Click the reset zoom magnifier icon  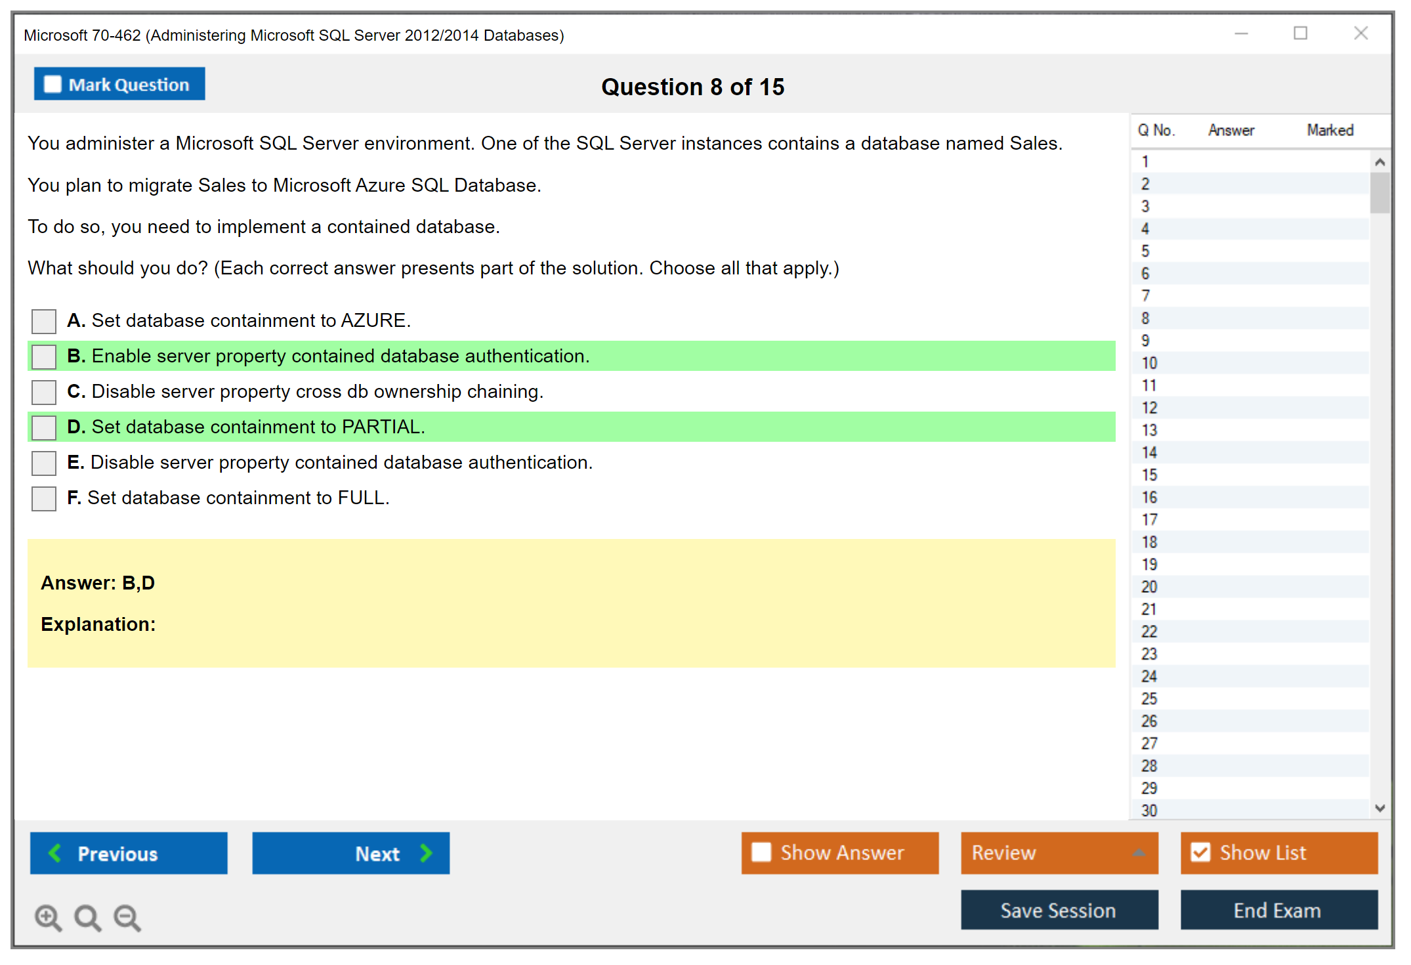pyautogui.click(x=87, y=917)
